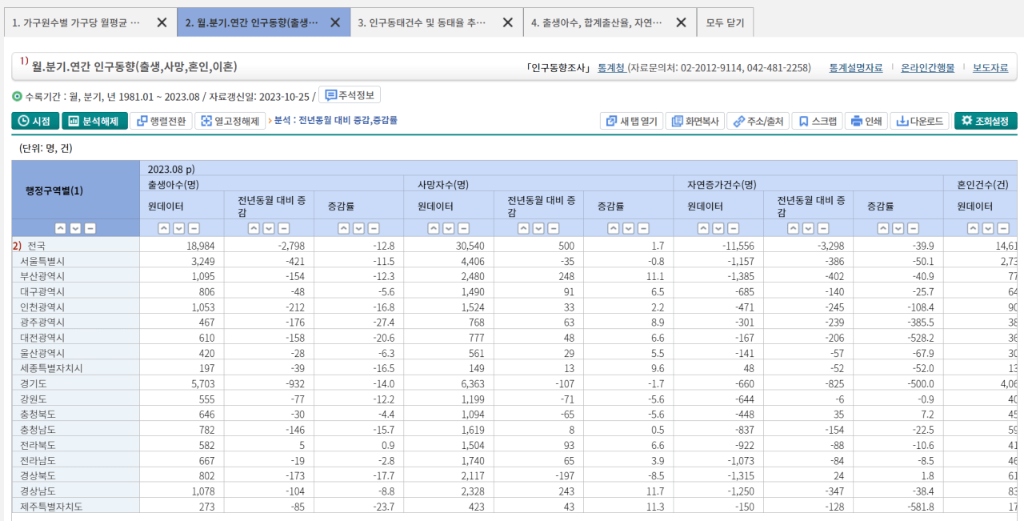Sort 사망자수 원데이터 column ascending
Viewport: 1024px width, 521px height.
[434, 228]
